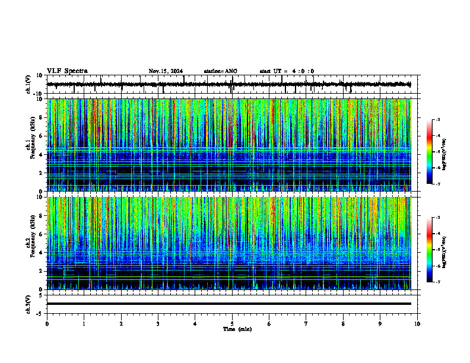This screenshot has height=363, width=470.
Task: Click the ch.1 color bar log(PSD) unit label
Action: click(x=445, y=155)
